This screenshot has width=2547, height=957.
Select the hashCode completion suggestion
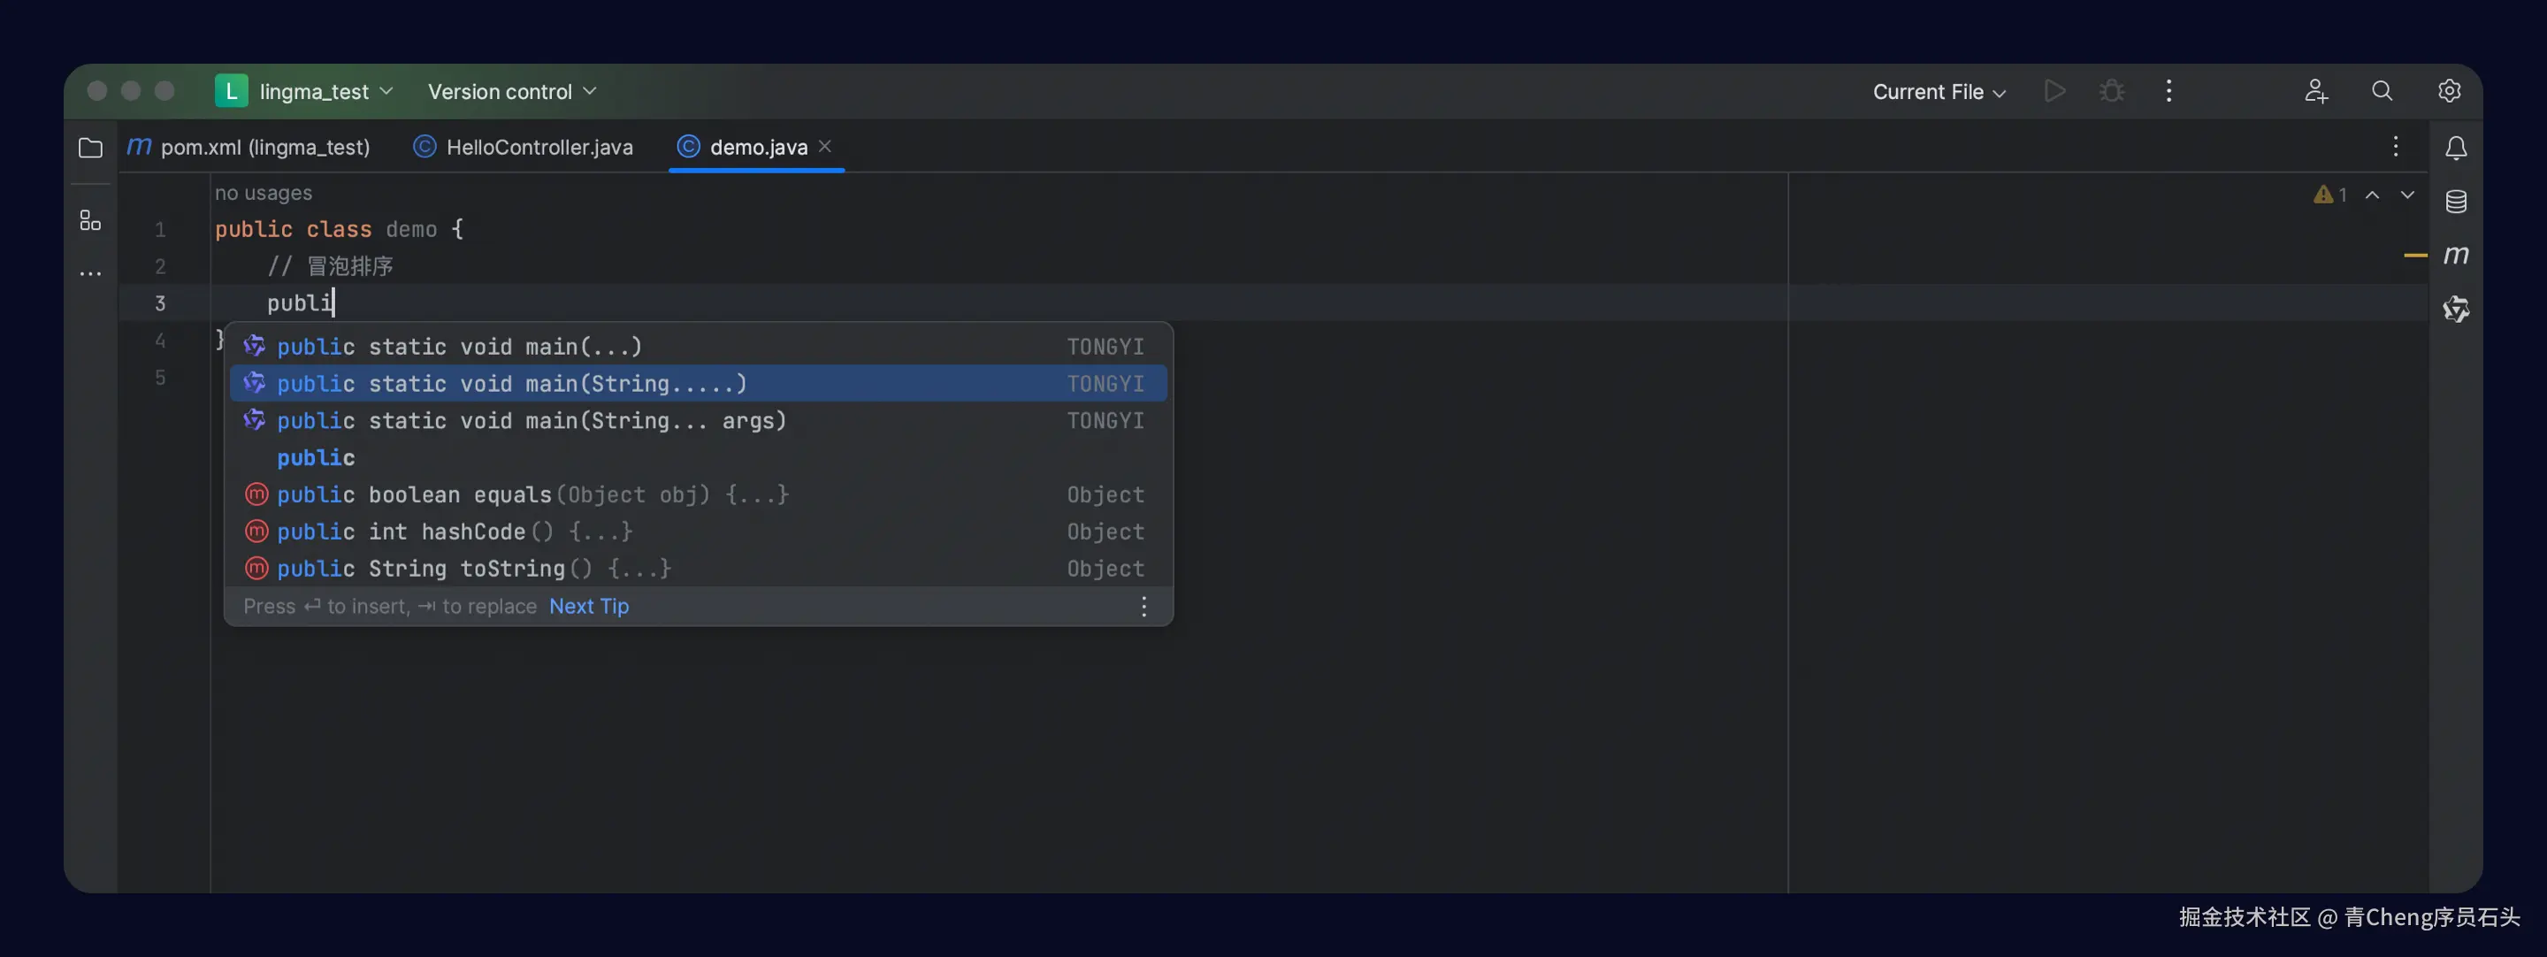click(x=454, y=532)
